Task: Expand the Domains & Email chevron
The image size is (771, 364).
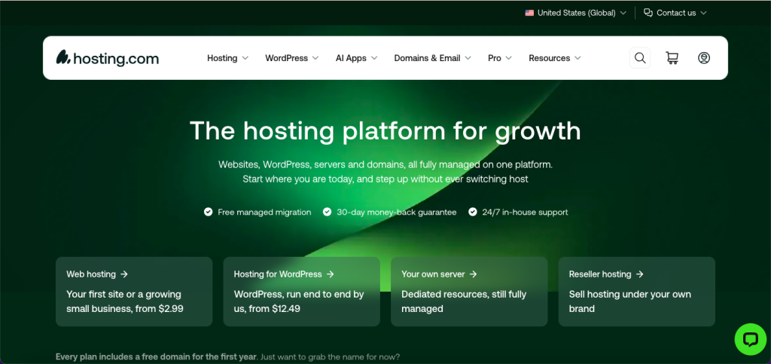Action: [x=468, y=58]
